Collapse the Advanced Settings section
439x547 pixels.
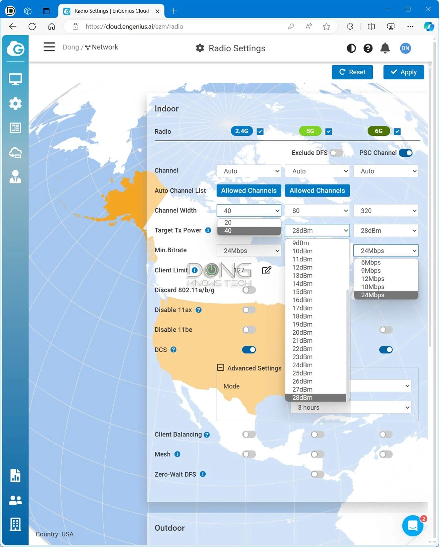221,367
